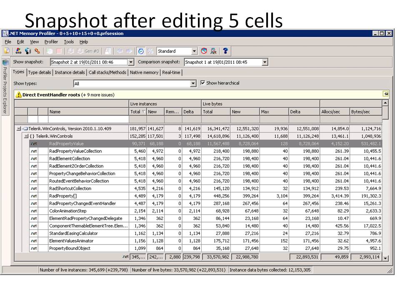Select the RadPropertyChangedEventHandler row

point(205,203)
